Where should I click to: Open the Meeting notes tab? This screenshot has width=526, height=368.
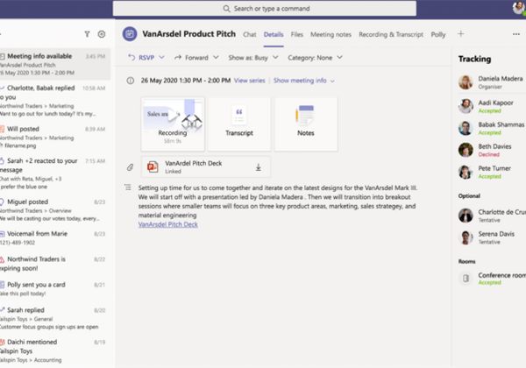click(331, 34)
